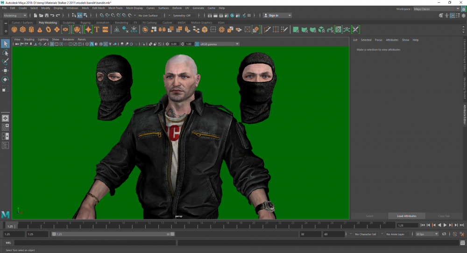This screenshot has width=467, height=253.
Task: Open the Maya Classic workspace dropdown
Action: pos(436,9)
